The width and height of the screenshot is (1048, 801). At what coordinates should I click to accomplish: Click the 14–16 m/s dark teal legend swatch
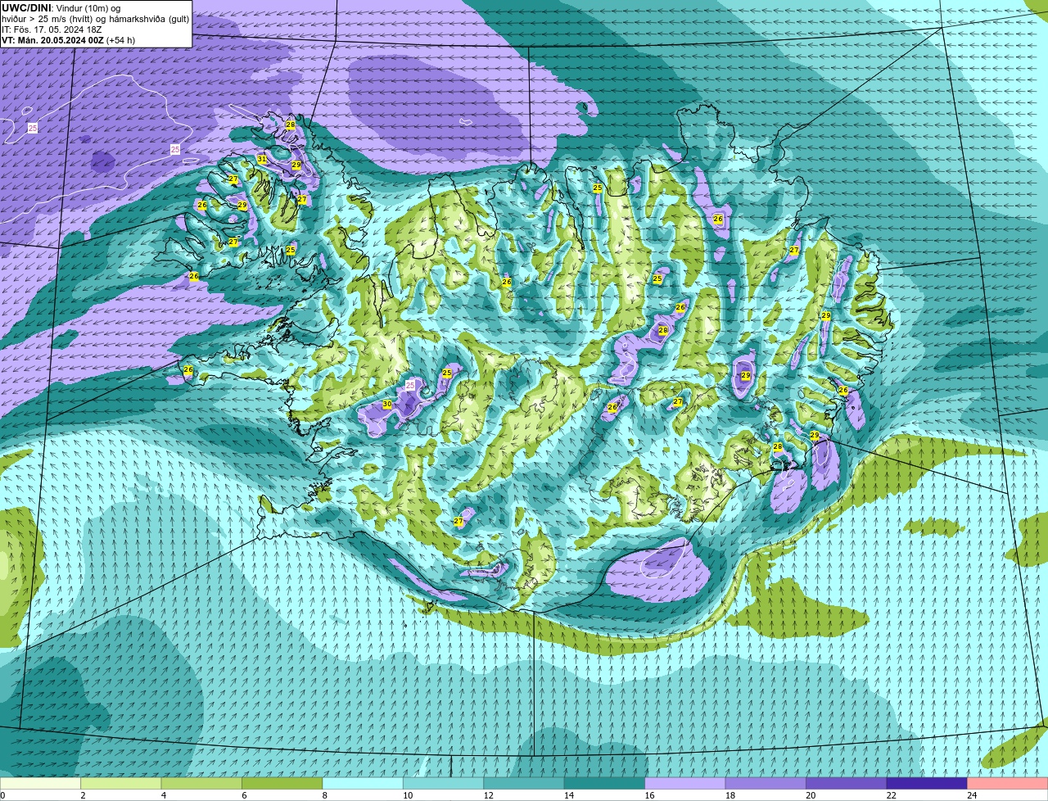[x=605, y=784]
